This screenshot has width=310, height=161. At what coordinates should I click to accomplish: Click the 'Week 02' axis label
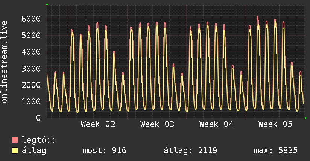pyautogui.click(x=98, y=124)
